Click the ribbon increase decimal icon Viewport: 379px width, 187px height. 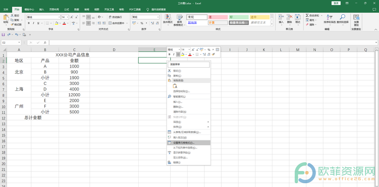coord(152,23)
